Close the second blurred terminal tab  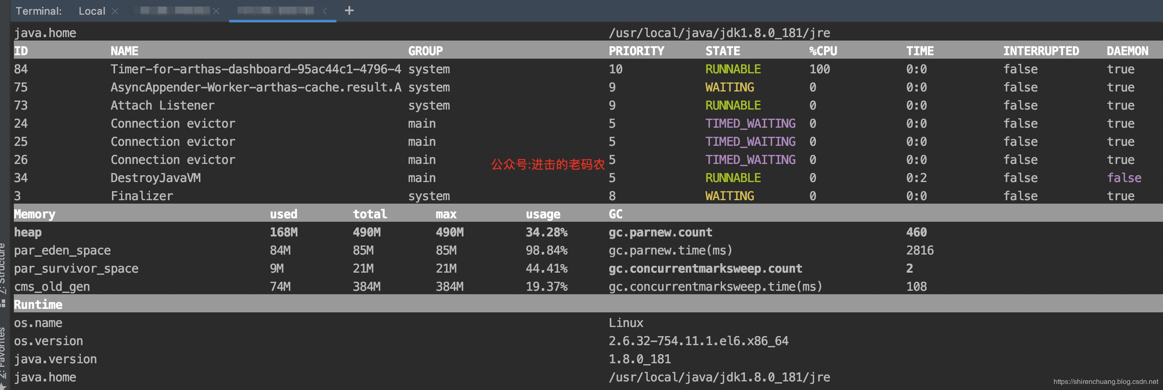pos(216,11)
